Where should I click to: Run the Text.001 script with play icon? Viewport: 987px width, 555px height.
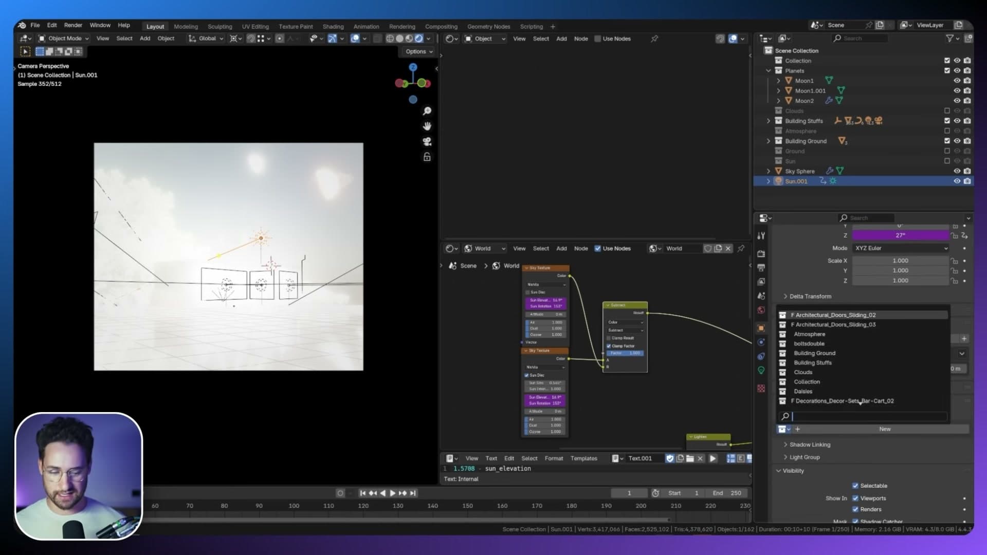point(712,458)
